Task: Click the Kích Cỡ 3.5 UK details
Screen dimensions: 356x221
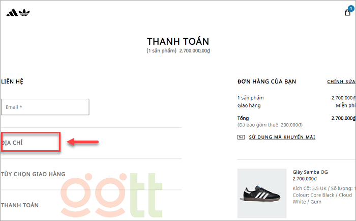Action: pyautogui.click(x=322, y=188)
